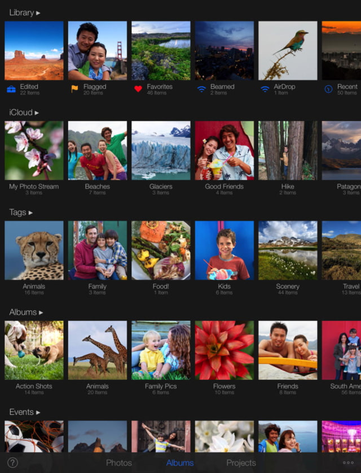Screen dimensions: 361x473
Task: Select the Albums tab
Action: pos(180,463)
